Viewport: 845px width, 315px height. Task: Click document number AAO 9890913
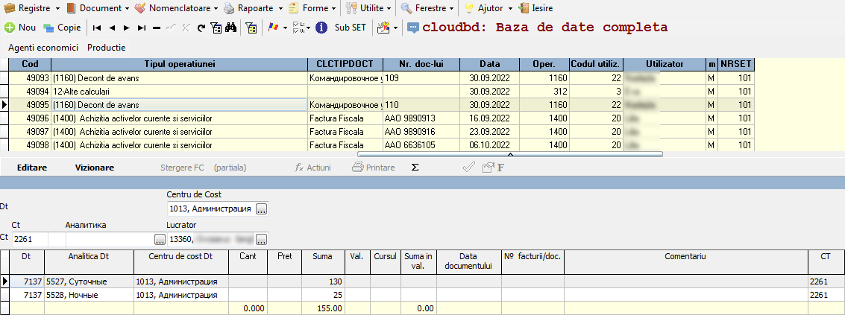click(x=421, y=118)
